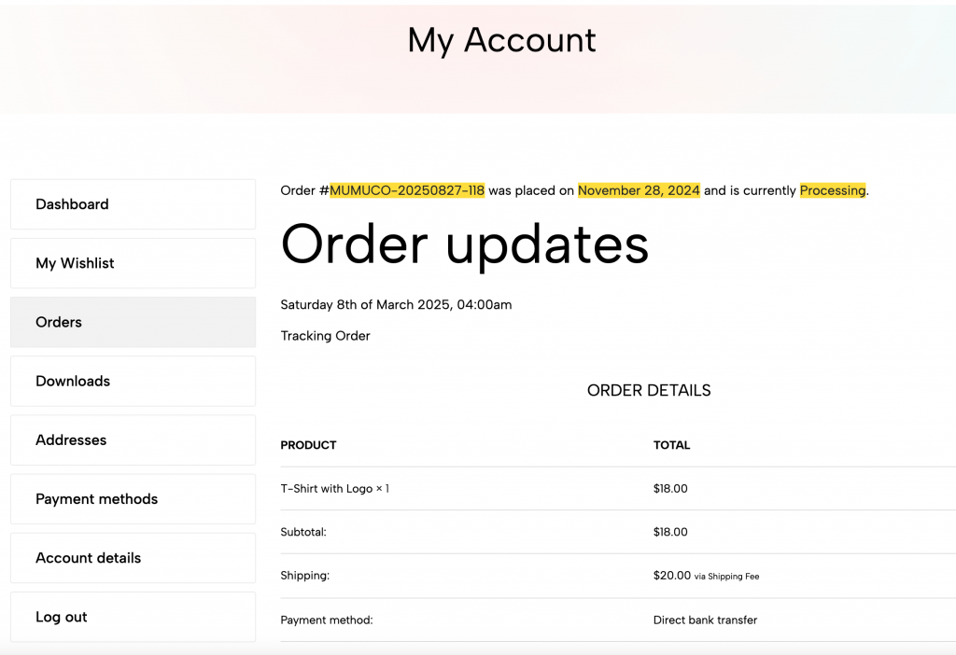Click the highlighted order number MUMUCO-20250827-118
This screenshot has width=956, height=655.
(x=407, y=190)
